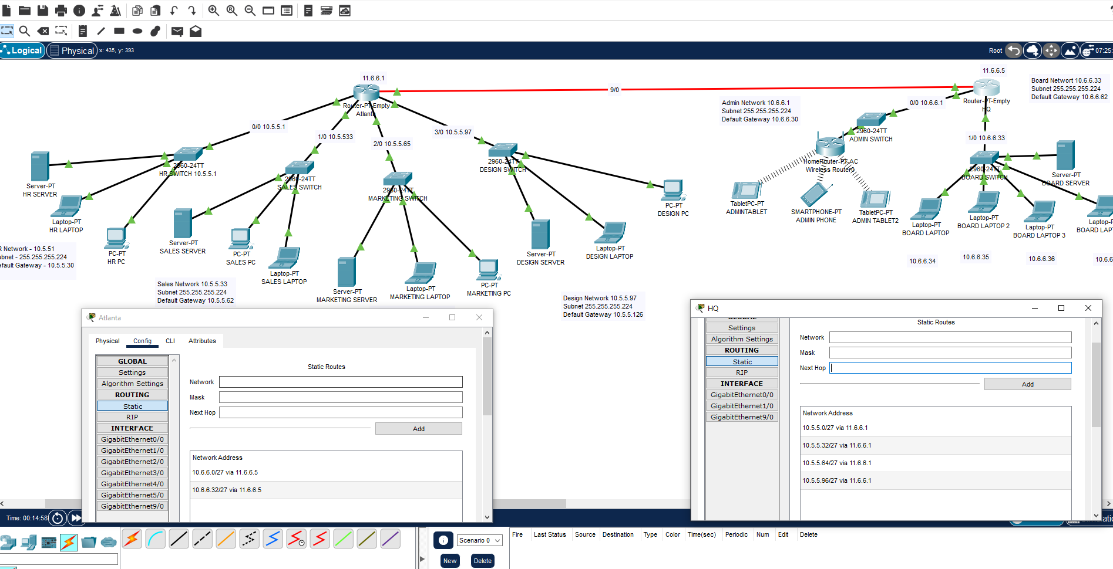Switch to the Attributes tab in Atlanta window
The height and width of the screenshot is (569, 1113).
tap(202, 341)
